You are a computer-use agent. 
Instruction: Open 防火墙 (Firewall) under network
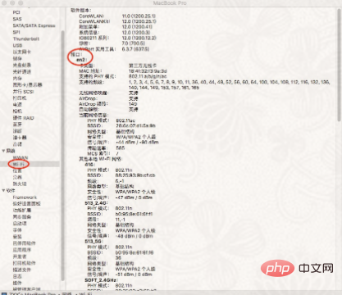(20, 184)
